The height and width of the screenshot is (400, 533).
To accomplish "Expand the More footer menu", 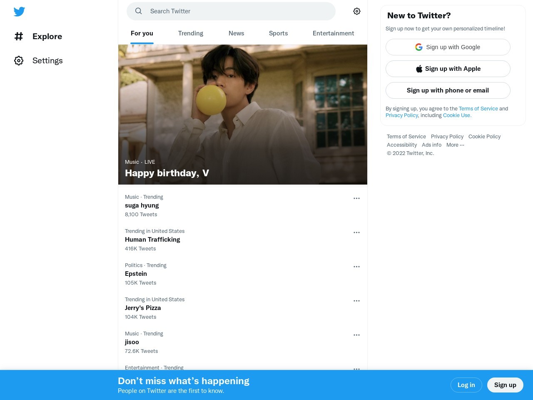I will click(x=455, y=145).
